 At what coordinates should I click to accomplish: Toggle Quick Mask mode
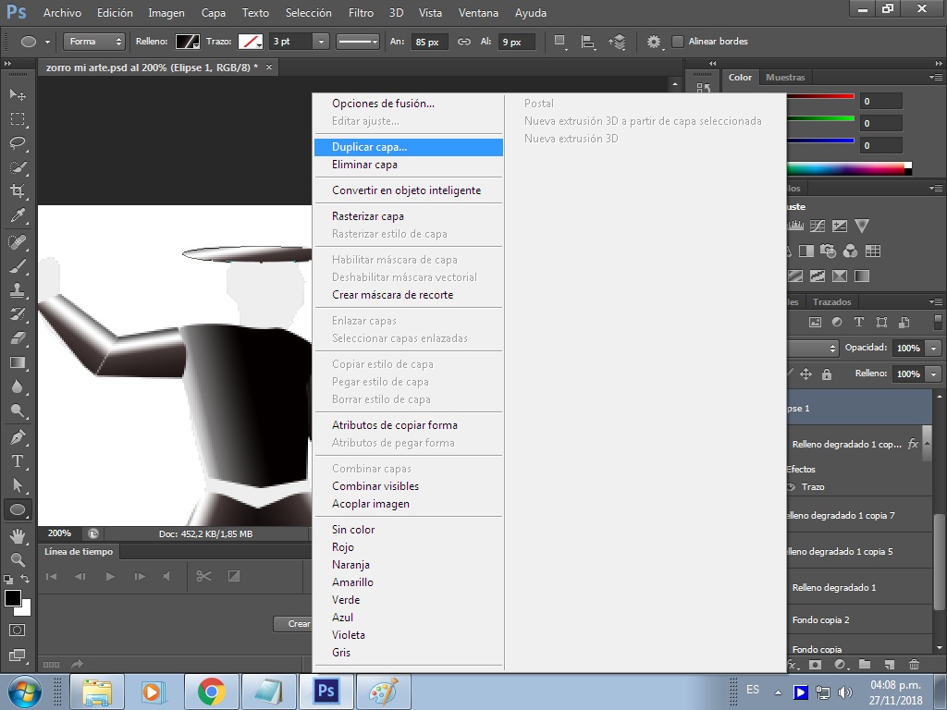(18, 630)
